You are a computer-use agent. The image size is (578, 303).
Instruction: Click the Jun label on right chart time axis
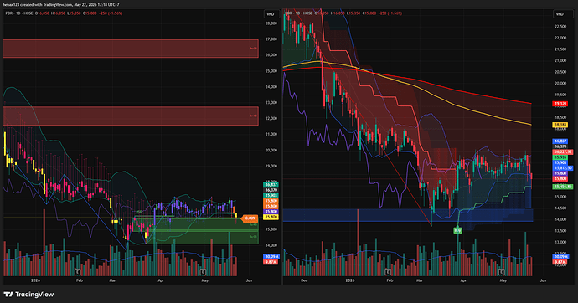pos(543,280)
